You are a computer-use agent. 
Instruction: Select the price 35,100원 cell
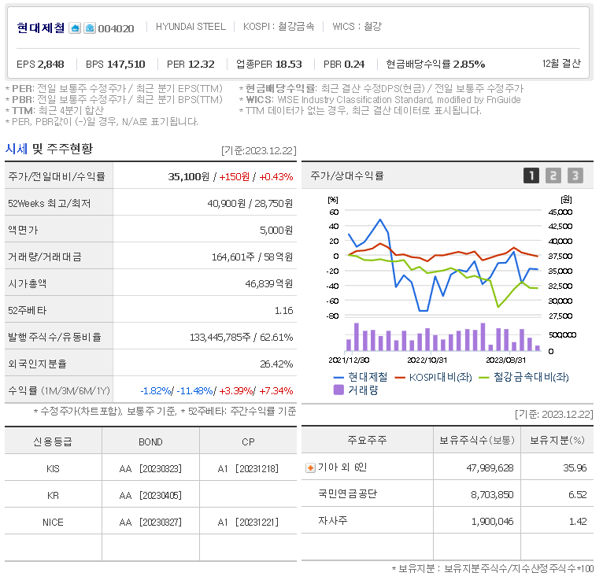coord(189,176)
